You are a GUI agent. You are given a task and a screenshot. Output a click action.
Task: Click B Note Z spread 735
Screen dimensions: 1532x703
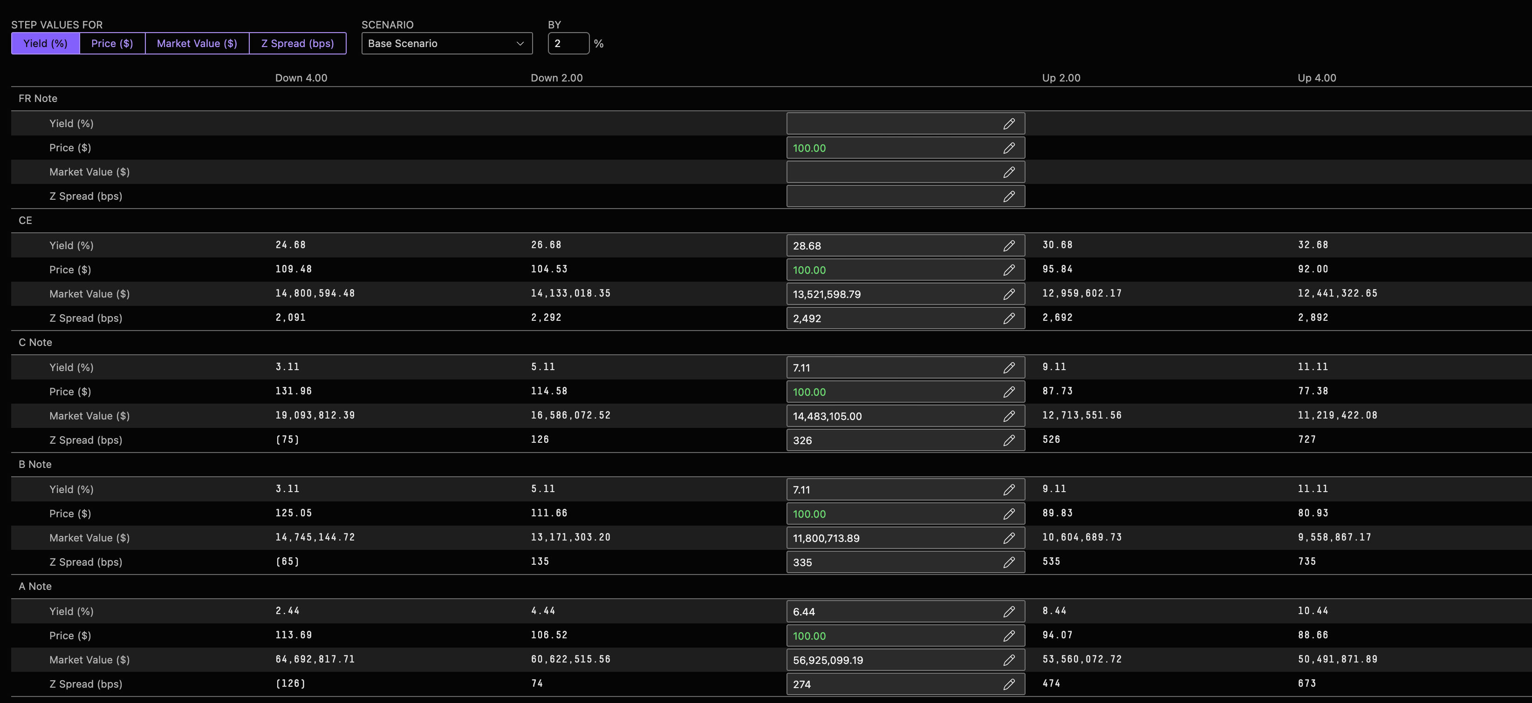click(1307, 561)
